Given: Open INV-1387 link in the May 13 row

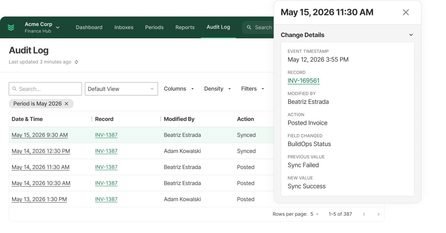Looking at the screenshot, I should tap(106, 199).
